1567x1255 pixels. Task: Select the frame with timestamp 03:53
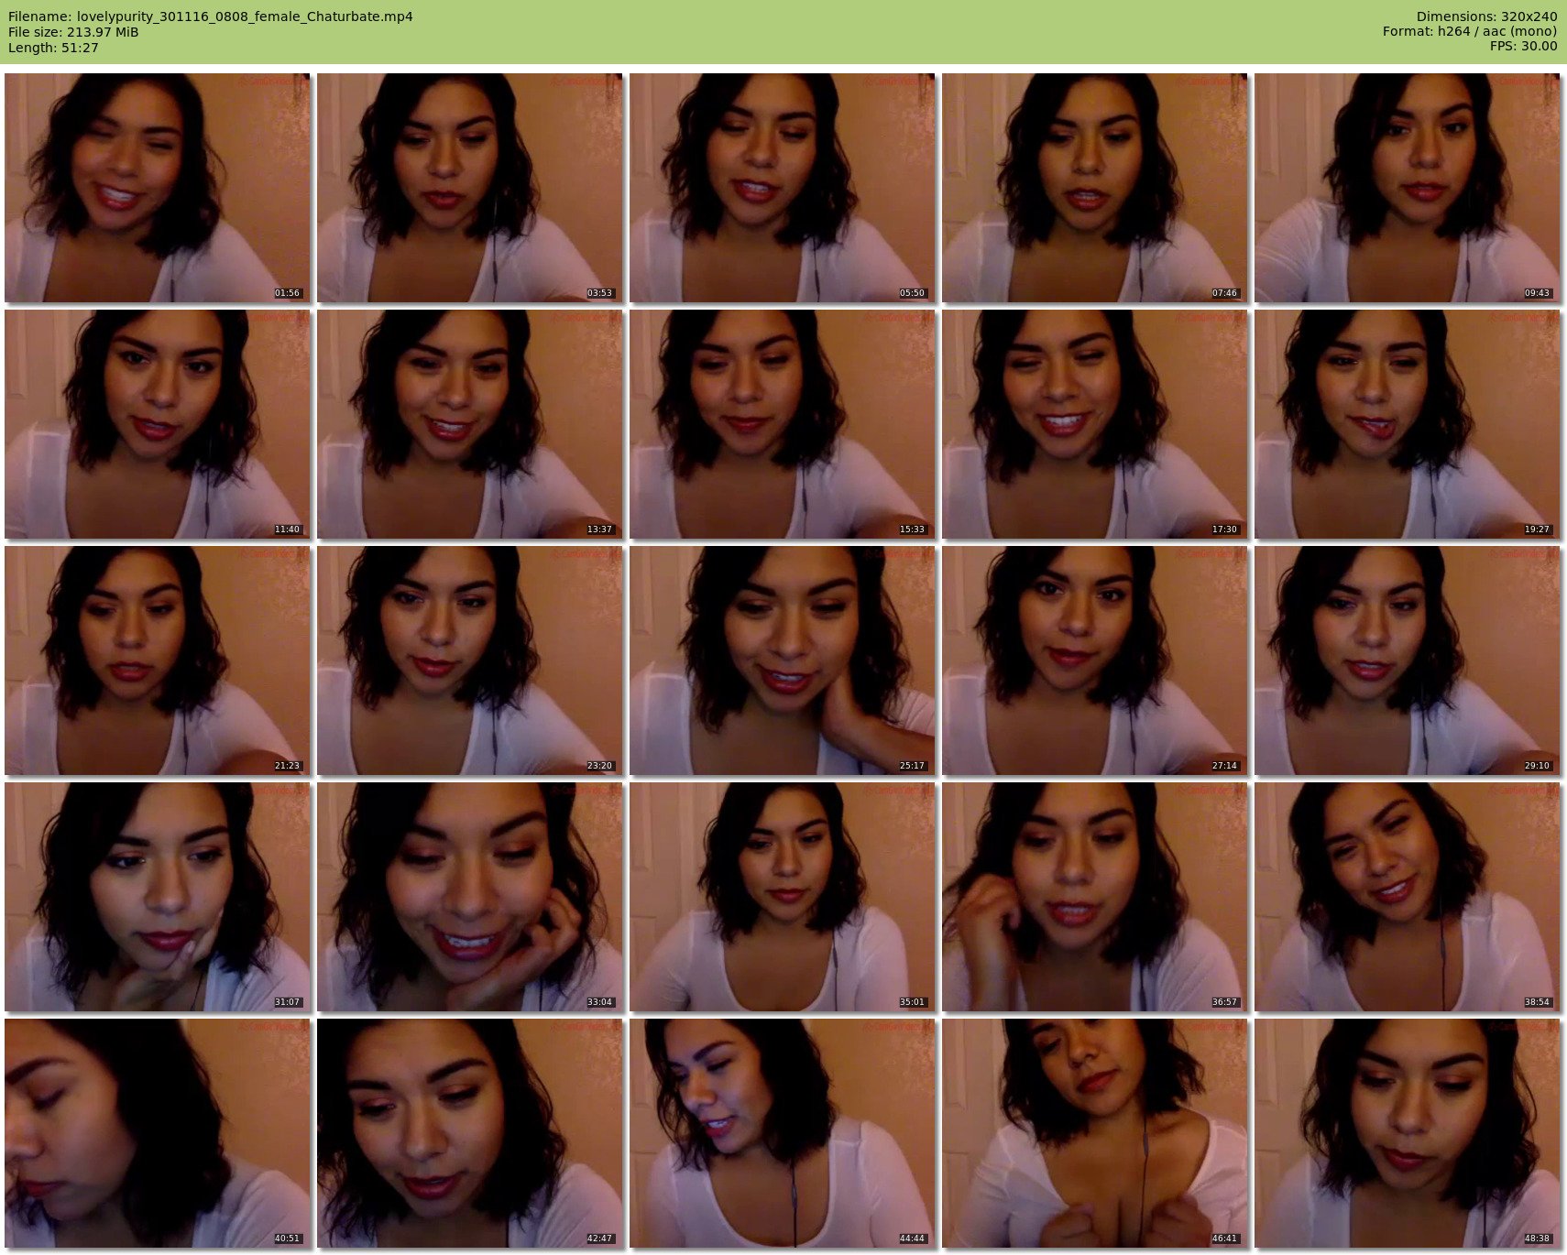click(470, 188)
